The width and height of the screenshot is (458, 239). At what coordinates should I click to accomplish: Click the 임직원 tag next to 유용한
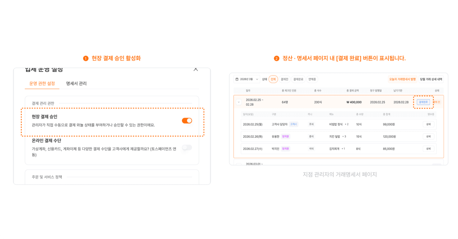point(285,136)
